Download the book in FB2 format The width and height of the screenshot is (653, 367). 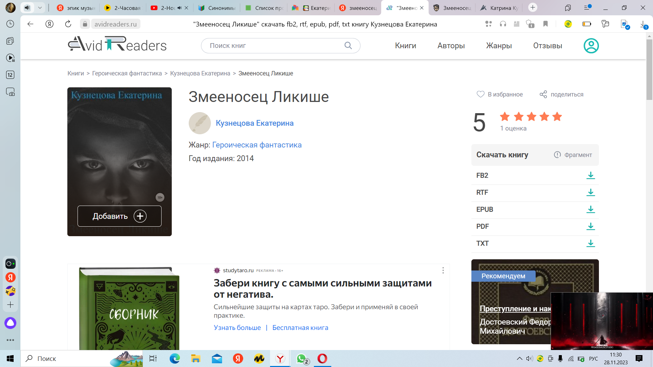tap(590, 175)
